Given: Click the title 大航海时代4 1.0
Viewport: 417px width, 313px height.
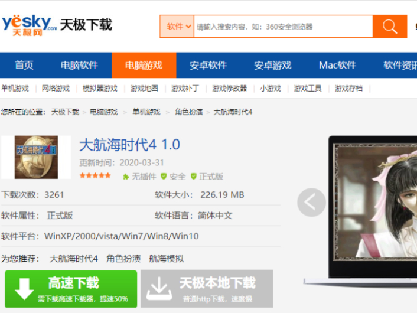Looking at the screenshot, I should [x=130, y=145].
